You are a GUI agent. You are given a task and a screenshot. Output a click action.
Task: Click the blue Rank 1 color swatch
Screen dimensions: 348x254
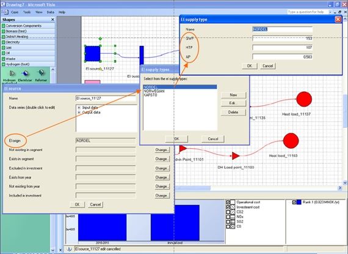tap(299, 202)
